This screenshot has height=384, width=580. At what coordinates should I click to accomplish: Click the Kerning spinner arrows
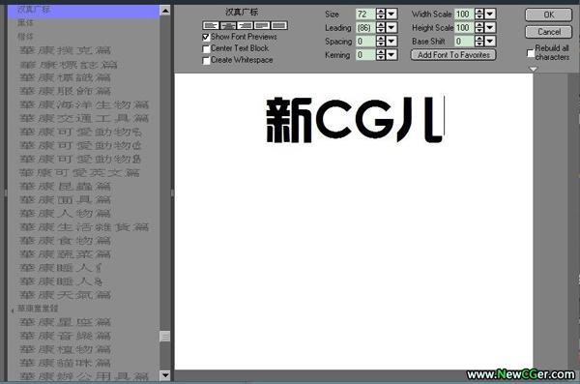[x=381, y=55]
